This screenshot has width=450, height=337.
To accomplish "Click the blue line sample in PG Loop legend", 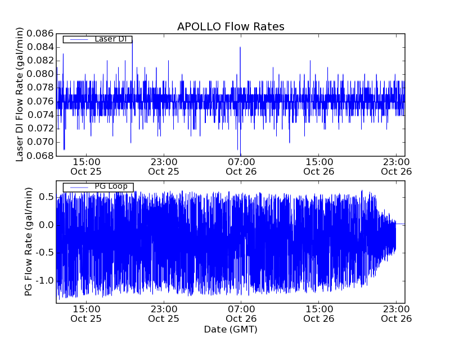I will (79, 188).
